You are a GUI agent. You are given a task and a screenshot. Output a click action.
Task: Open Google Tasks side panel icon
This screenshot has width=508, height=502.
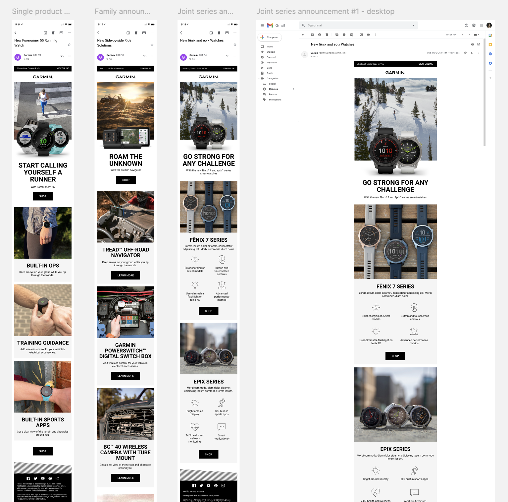point(490,54)
